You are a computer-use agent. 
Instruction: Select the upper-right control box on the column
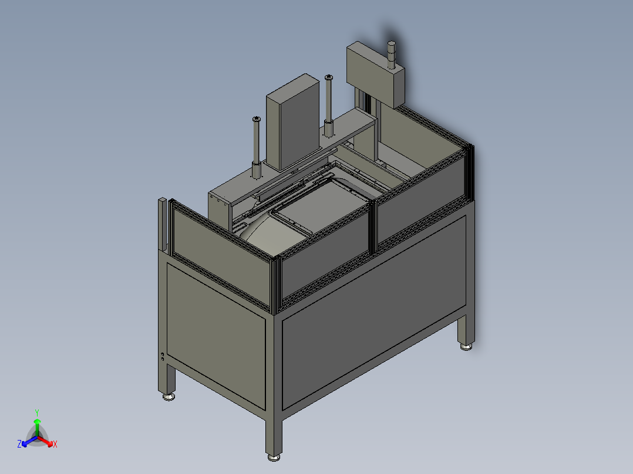tap(375, 75)
